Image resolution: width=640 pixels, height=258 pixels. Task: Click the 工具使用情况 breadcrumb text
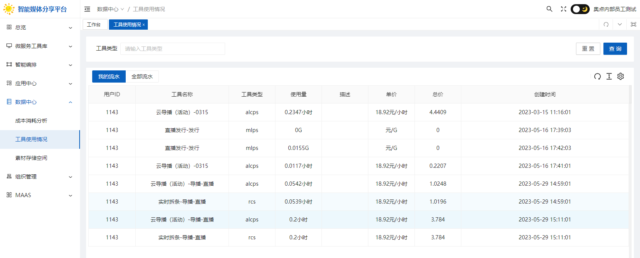pyautogui.click(x=149, y=9)
